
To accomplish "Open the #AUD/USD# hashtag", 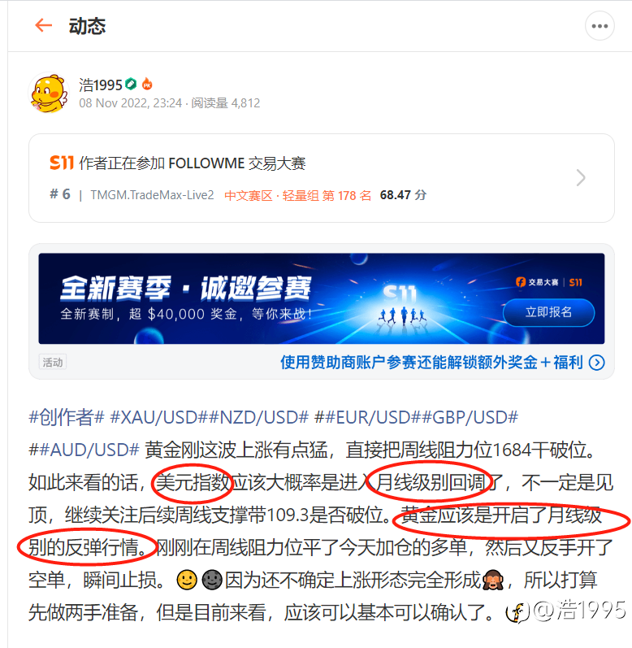I will tap(89, 450).
